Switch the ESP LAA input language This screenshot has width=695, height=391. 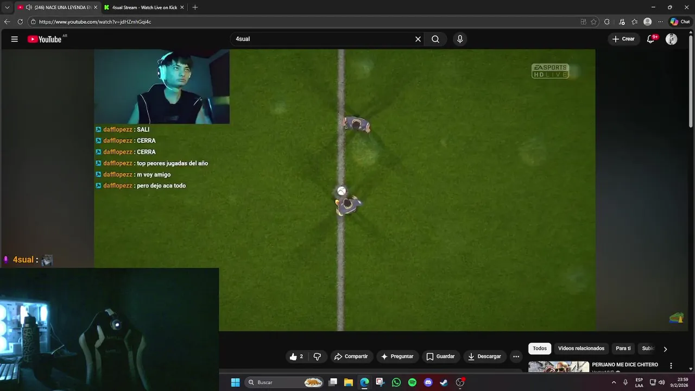[639, 382]
